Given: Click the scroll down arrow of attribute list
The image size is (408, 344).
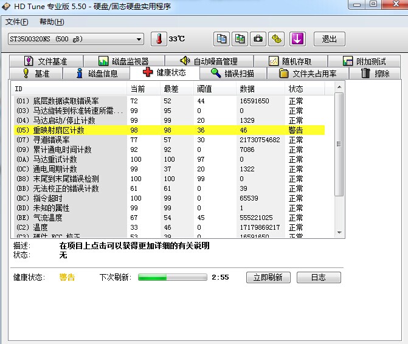Looking at the screenshot, I should (339, 232).
